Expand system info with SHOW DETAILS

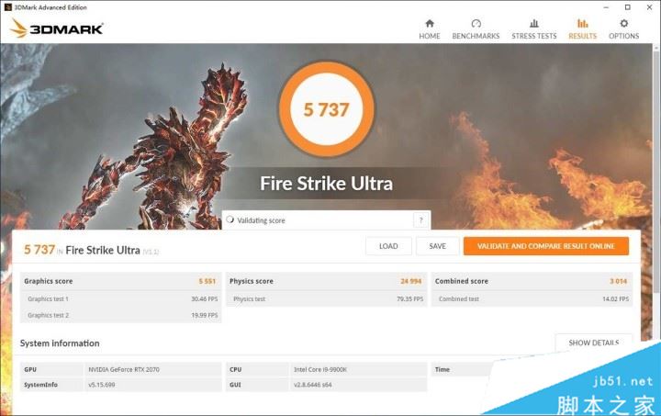tap(593, 343)
